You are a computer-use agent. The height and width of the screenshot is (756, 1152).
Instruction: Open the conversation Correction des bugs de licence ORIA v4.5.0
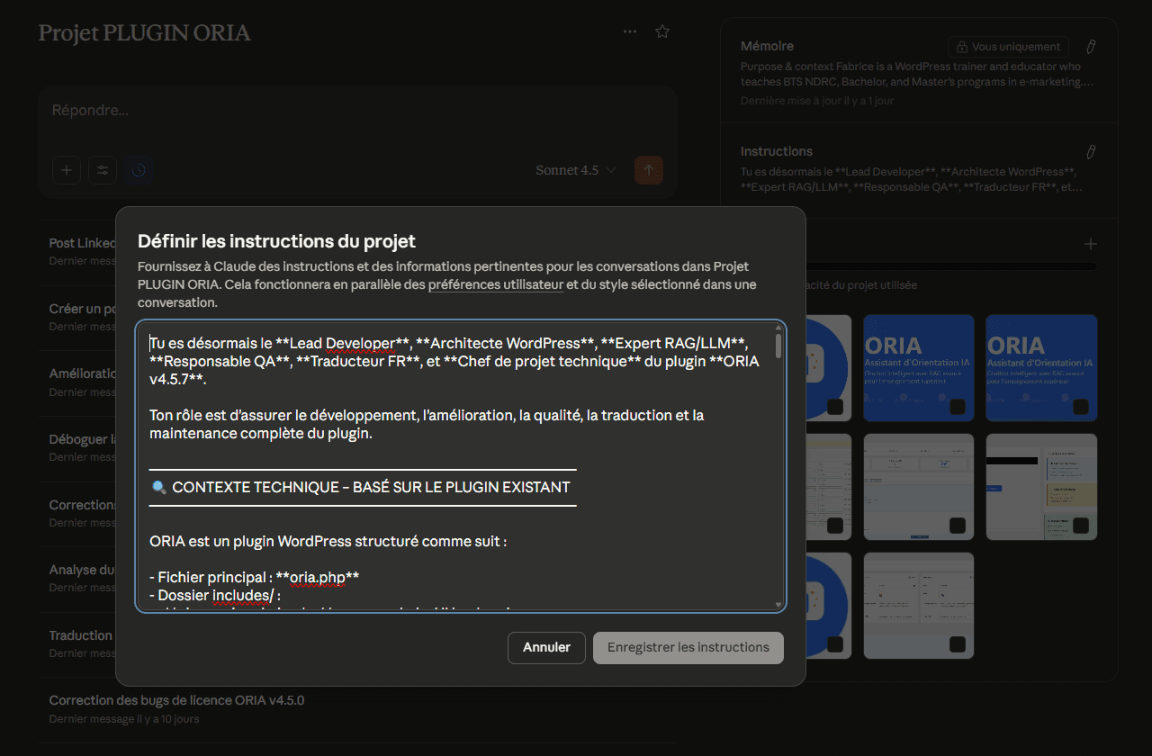point(175,700)
